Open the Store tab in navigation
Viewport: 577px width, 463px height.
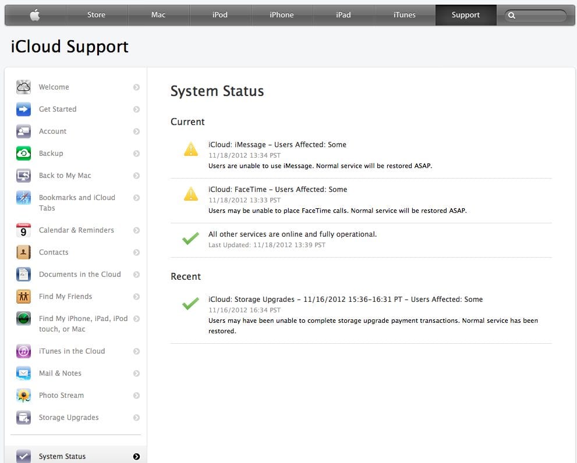(x=96, y=15)
